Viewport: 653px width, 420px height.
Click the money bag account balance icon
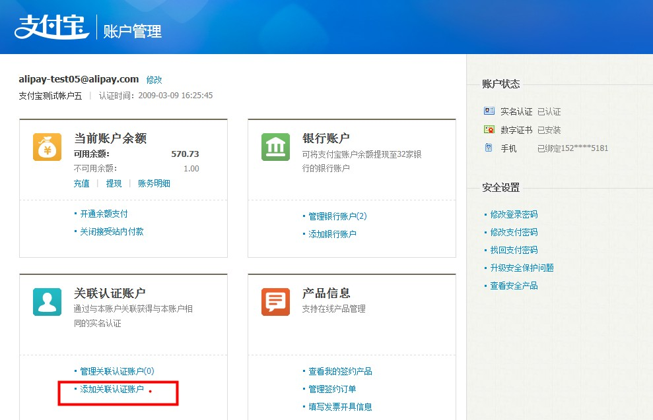[x=47, y=147]
